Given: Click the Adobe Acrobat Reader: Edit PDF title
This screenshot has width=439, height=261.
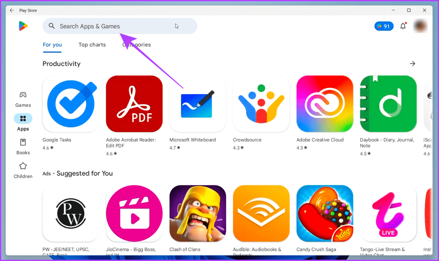Looking at the screenshot, I should [x=131, y=143].
